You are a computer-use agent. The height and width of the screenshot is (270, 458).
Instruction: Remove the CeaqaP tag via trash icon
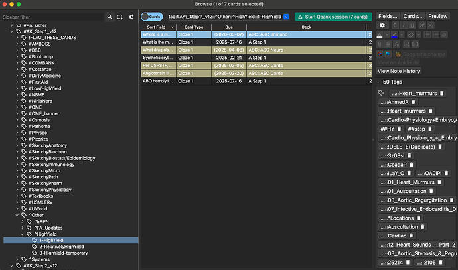(412, 165)
